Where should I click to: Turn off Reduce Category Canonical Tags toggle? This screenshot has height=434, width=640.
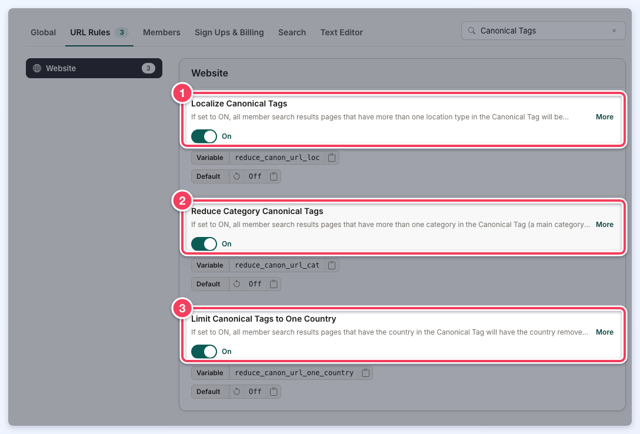(x=204, y=244)
